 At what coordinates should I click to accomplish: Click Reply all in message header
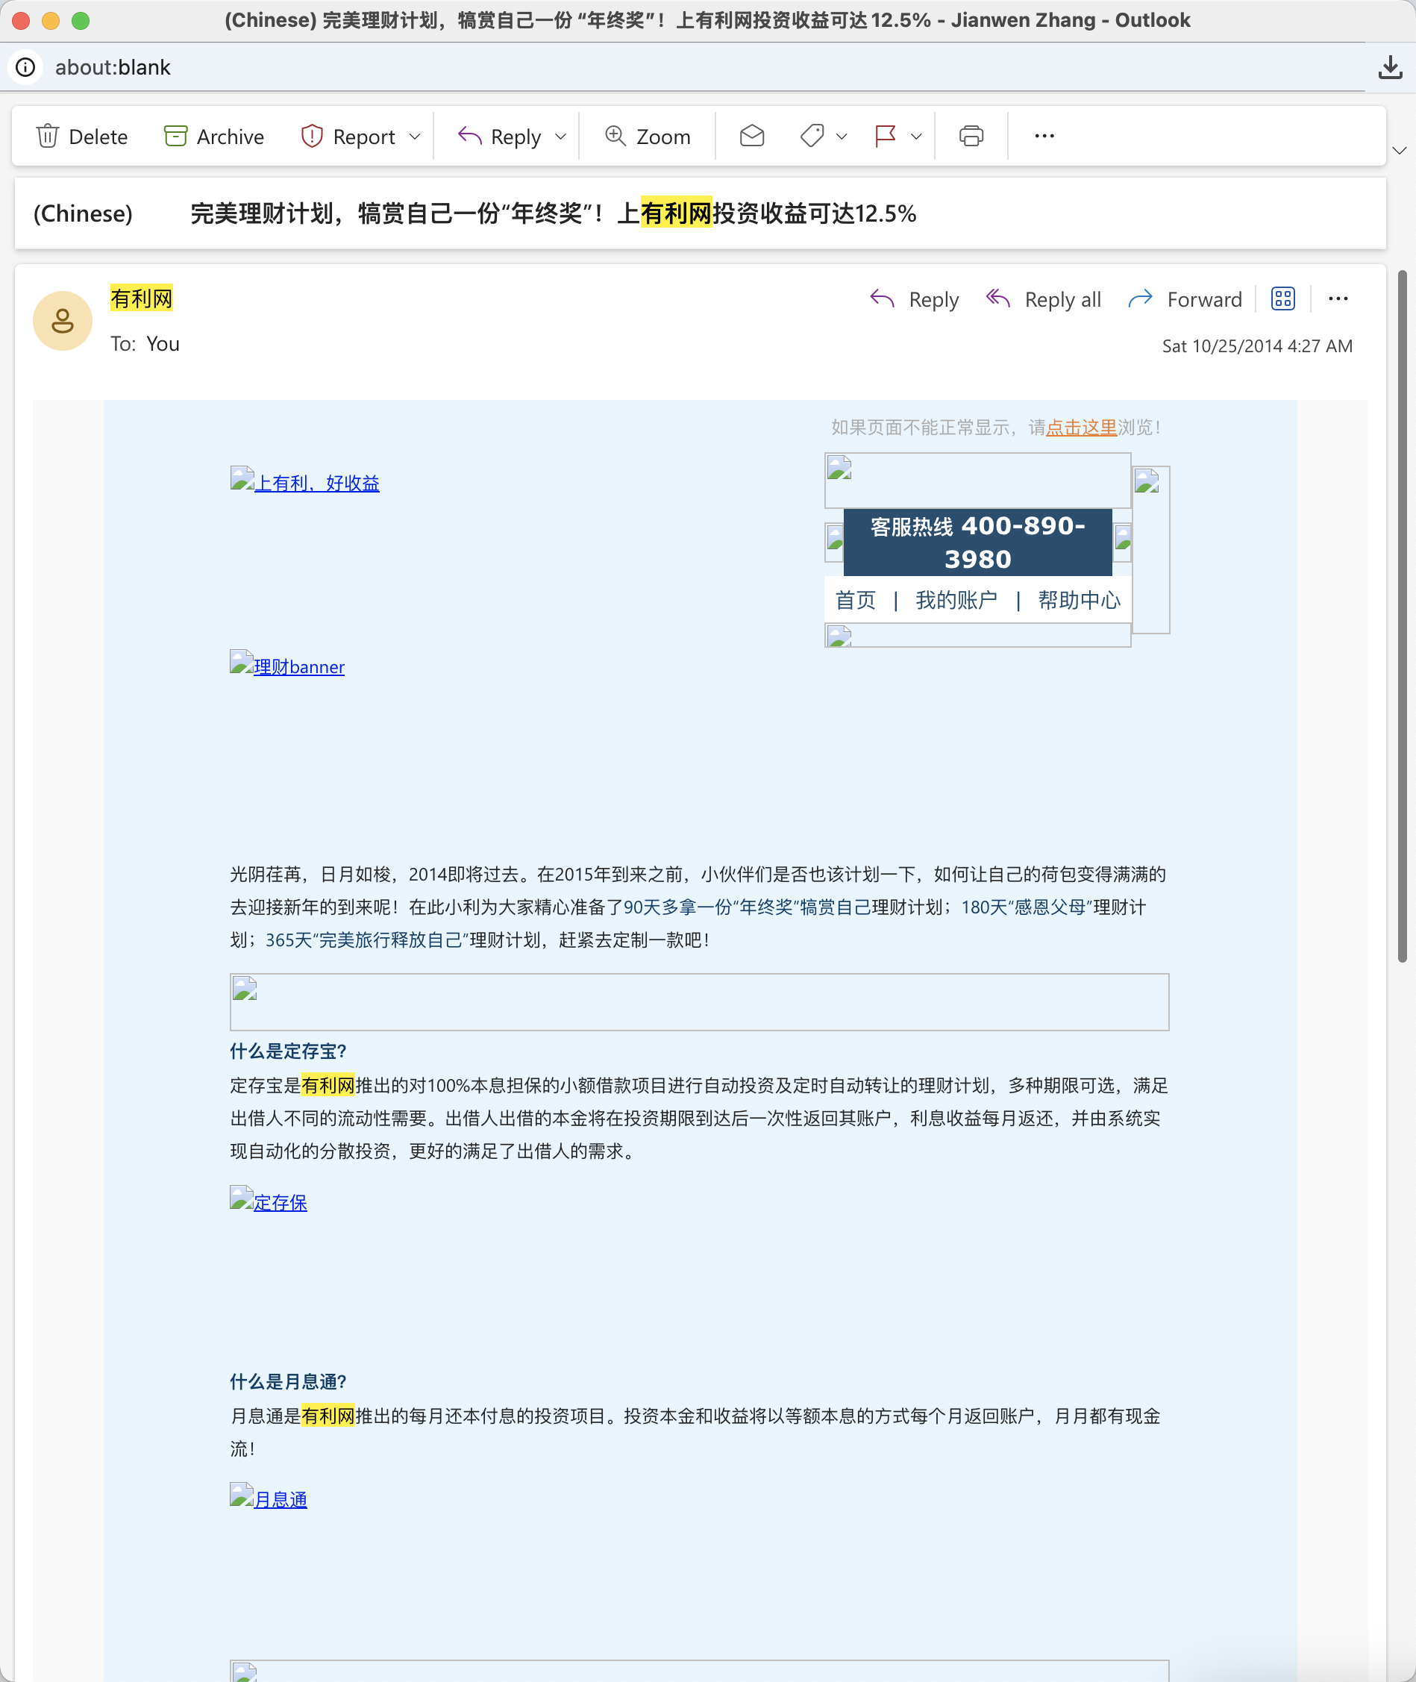pos(1044,299)
